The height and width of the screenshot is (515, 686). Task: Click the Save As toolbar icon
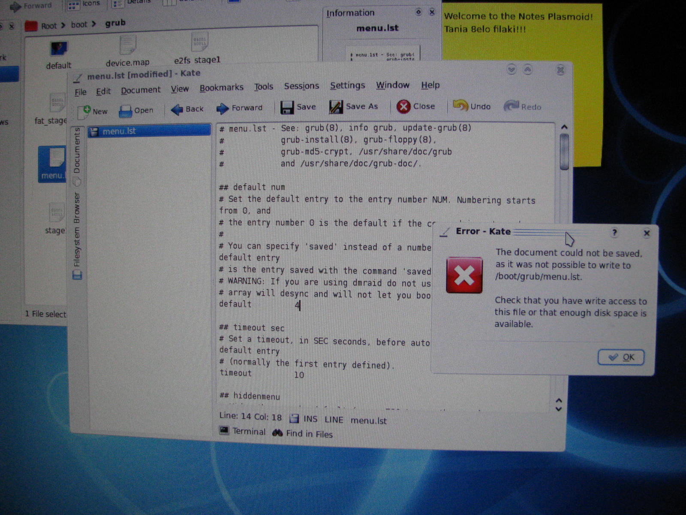click(x=336, y=107)
